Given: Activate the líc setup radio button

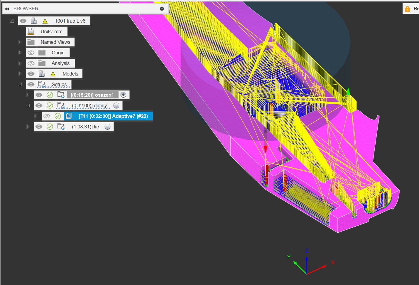Looking at the screenshot, I should [x=108, y=127].
